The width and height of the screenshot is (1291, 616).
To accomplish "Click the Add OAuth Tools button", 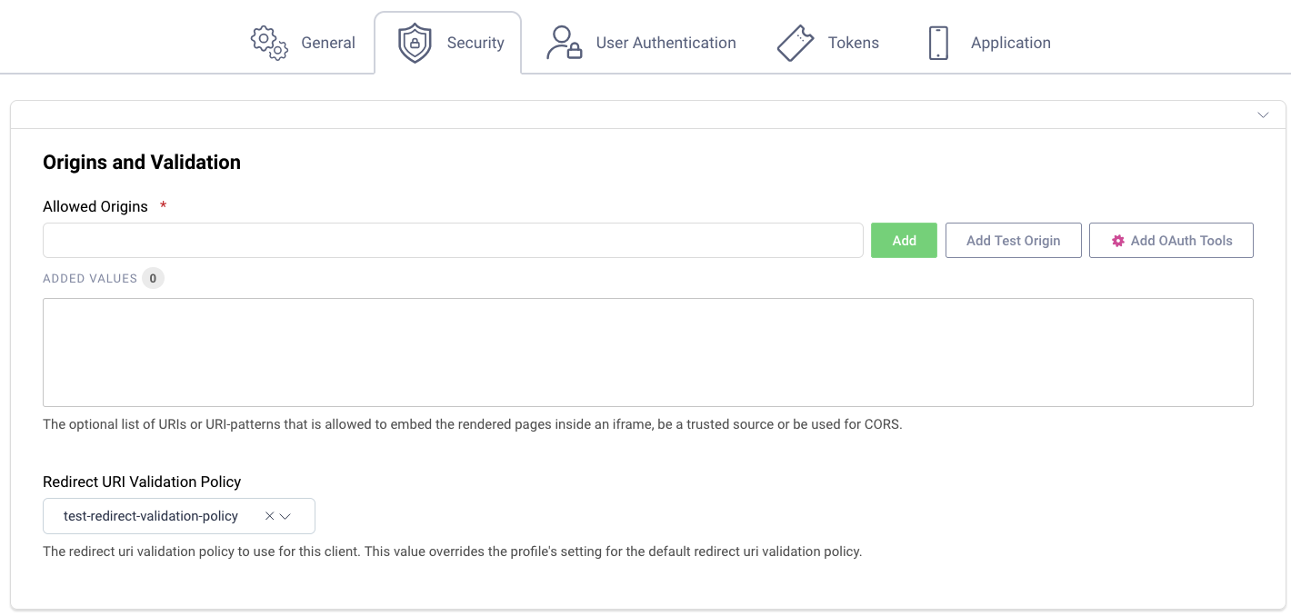I will 1171,240.
